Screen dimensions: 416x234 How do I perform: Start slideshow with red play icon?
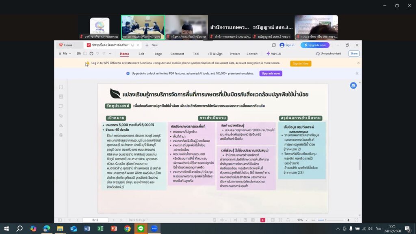point(263,220)
